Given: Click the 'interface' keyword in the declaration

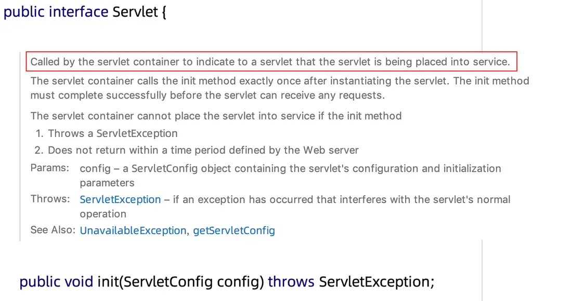Looking at the screenshot, I should pos(79,12).
